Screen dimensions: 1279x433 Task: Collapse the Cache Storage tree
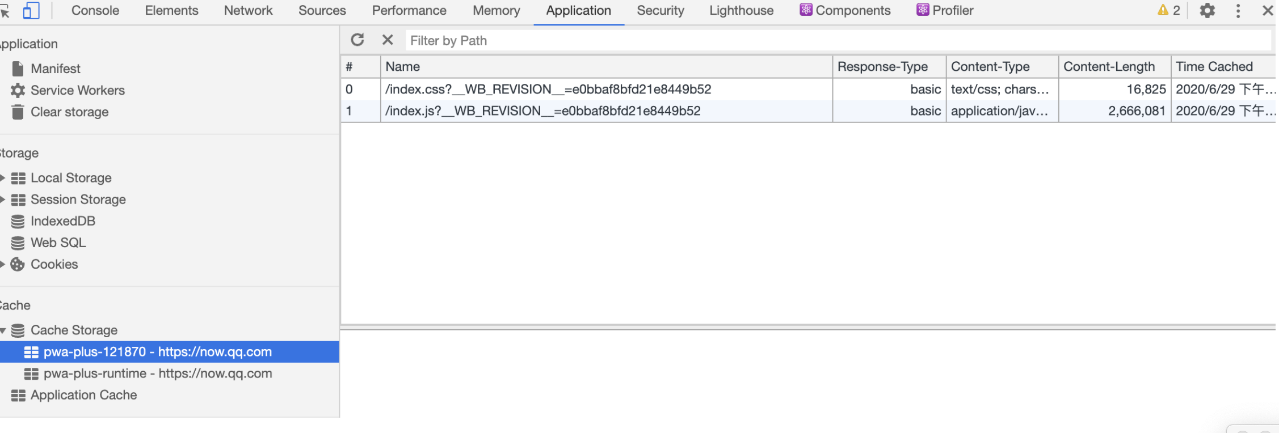[x=3, y=330]
